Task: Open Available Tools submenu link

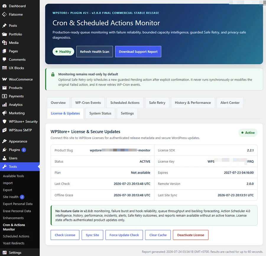Action: tap(13, 176)
